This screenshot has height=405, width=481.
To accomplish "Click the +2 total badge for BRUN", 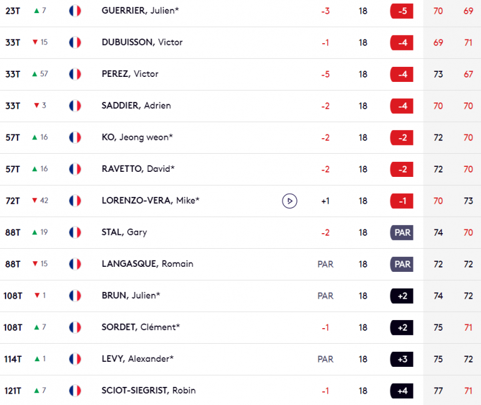I will [402, 296].
